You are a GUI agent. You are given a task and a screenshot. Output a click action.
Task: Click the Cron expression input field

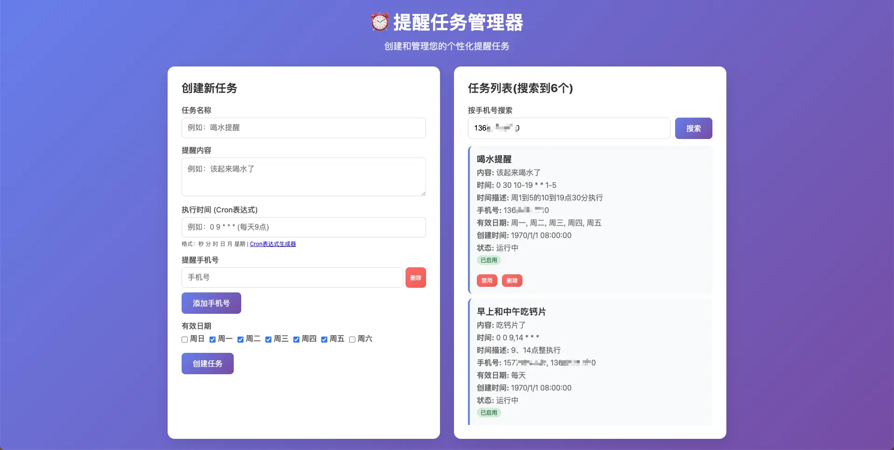coord(304,227)
